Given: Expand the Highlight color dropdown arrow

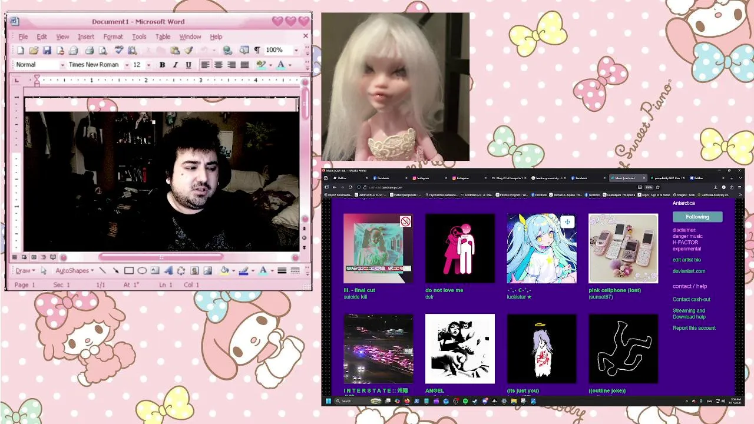Looking at the screenshot, I should pos(270,65).
